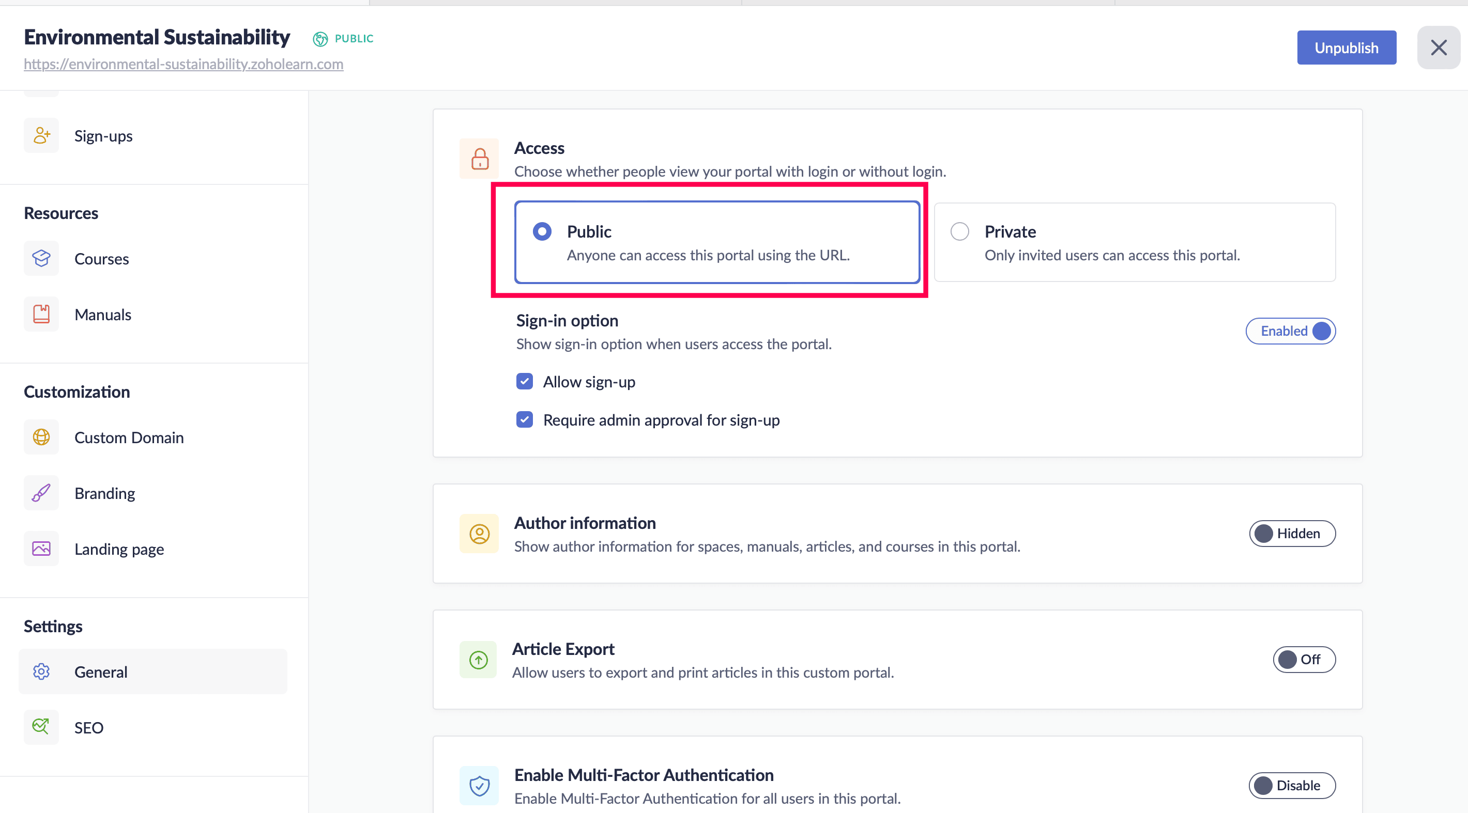1468x813 pixels.
Task: Toggle Author information from Hidden
Action: [1291, 534]
